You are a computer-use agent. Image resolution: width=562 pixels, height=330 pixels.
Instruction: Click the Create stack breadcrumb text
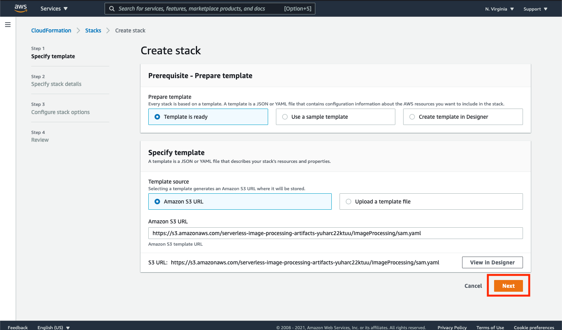click(130, 30)
